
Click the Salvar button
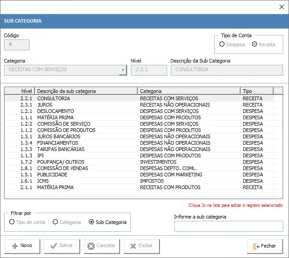pyautogui.click(x=62, y=246)
